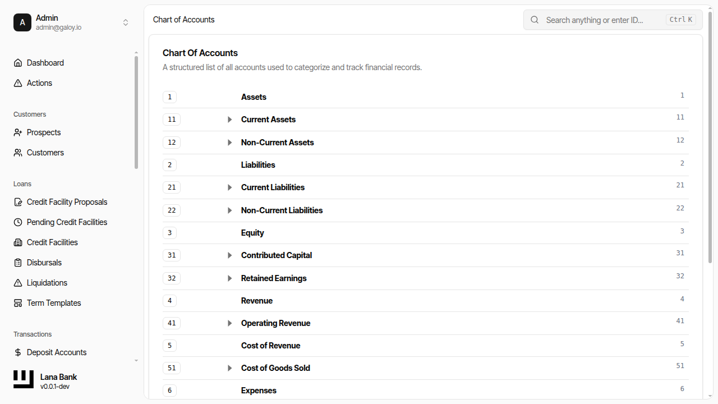718x404 pixels.
Task: Navigate to Liquidations in the sidebar
Action: (47, 282)
